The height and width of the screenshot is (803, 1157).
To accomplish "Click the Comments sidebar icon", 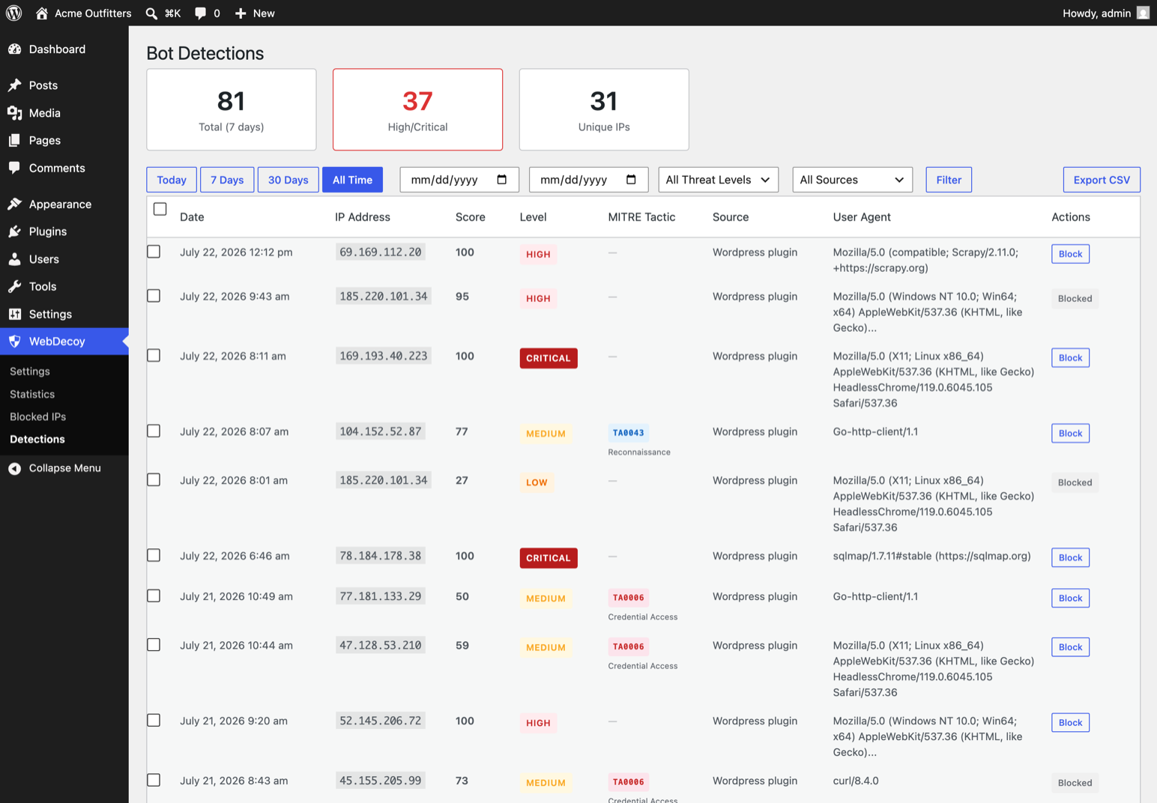I will (14, 168).
